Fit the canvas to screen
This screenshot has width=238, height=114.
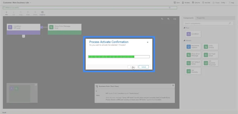point(175,19)
